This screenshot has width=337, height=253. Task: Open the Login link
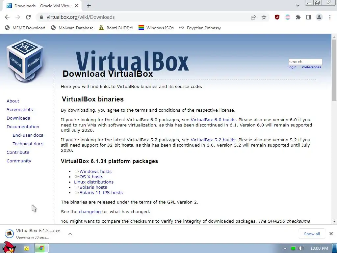(292, 67)
